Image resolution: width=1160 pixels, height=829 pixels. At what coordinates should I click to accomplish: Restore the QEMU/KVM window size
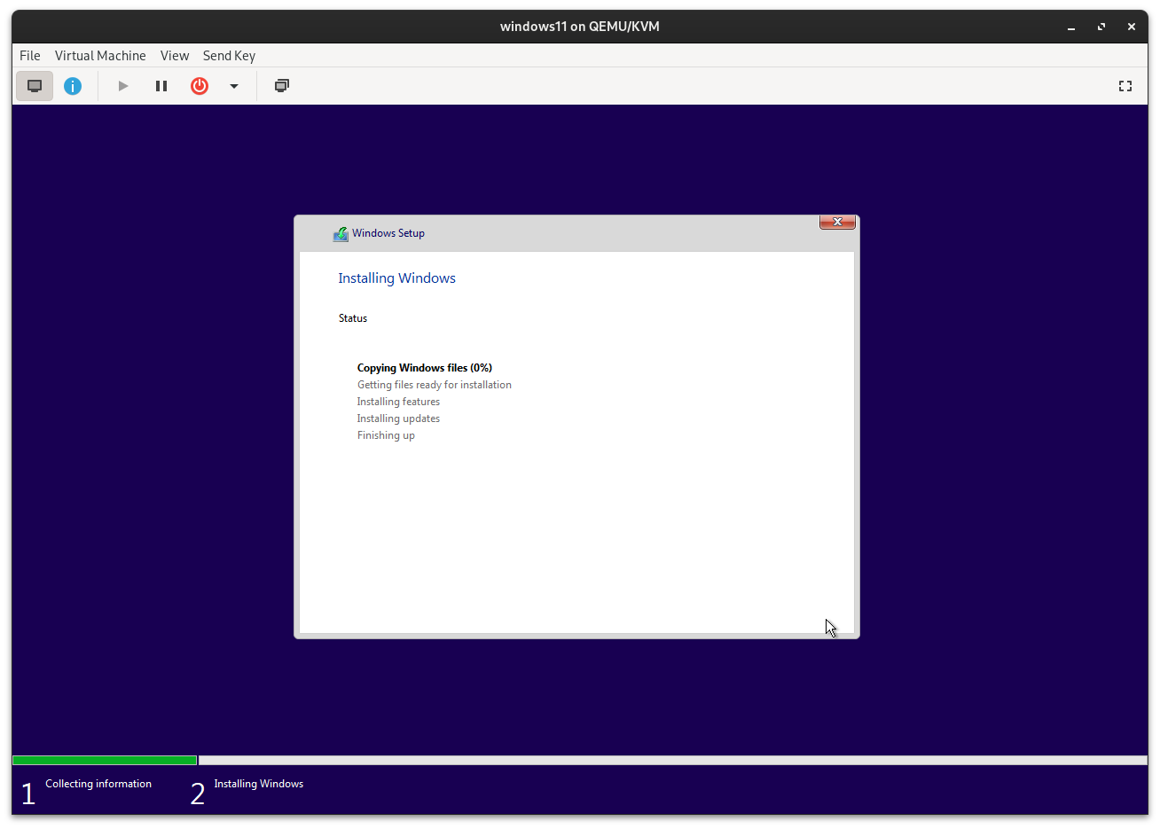(x=1101, y=27)
